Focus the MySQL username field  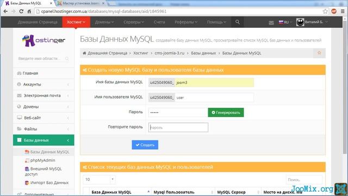(x=214, y=97)
